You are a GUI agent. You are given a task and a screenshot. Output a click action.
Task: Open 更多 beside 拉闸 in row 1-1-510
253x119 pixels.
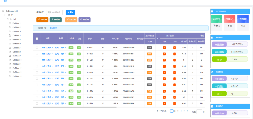coord(63,103)
